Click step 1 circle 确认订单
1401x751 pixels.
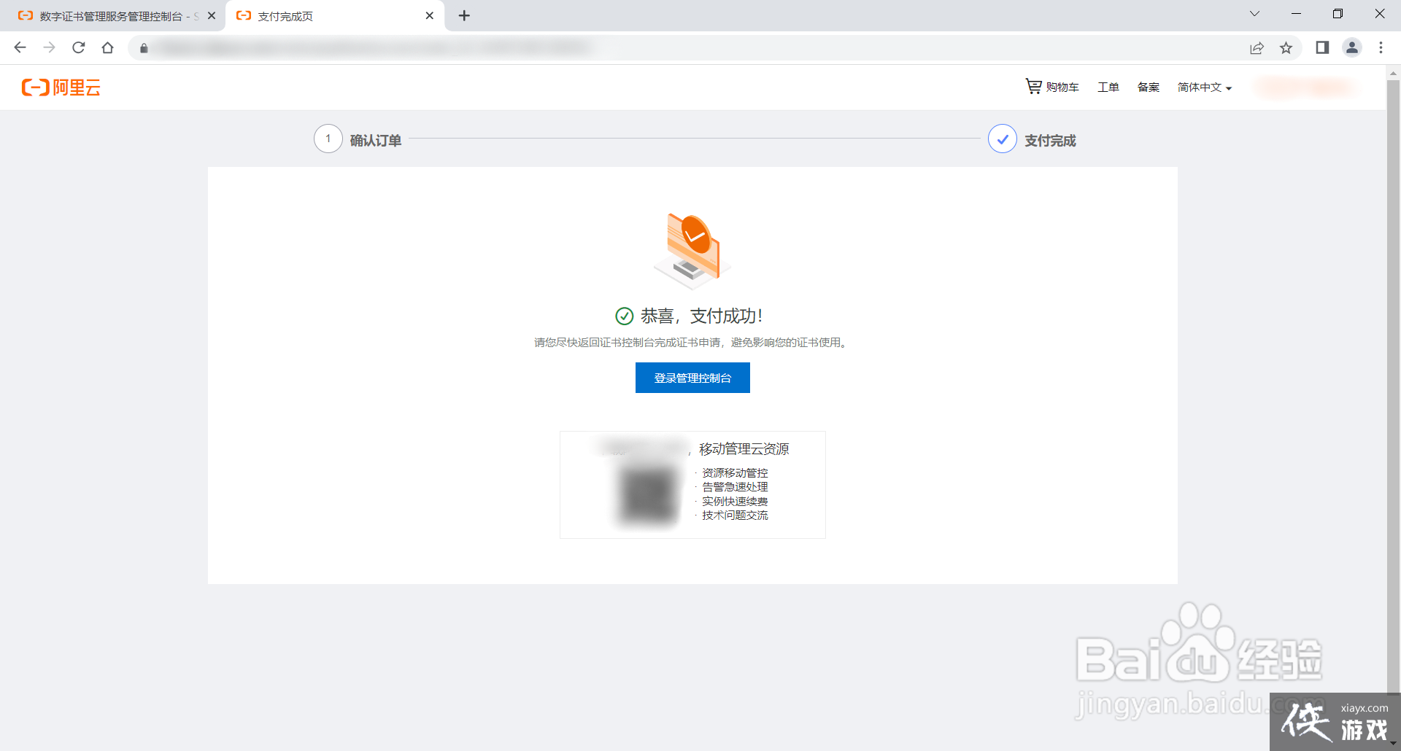(328, 139)
